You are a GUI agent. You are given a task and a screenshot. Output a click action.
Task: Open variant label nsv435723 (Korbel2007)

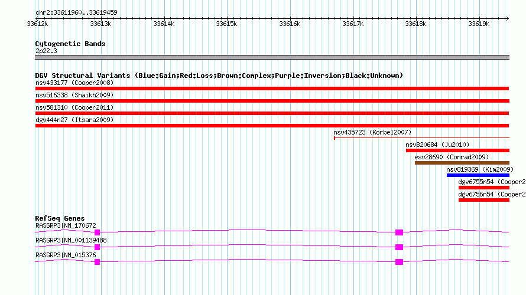(372, 132)
